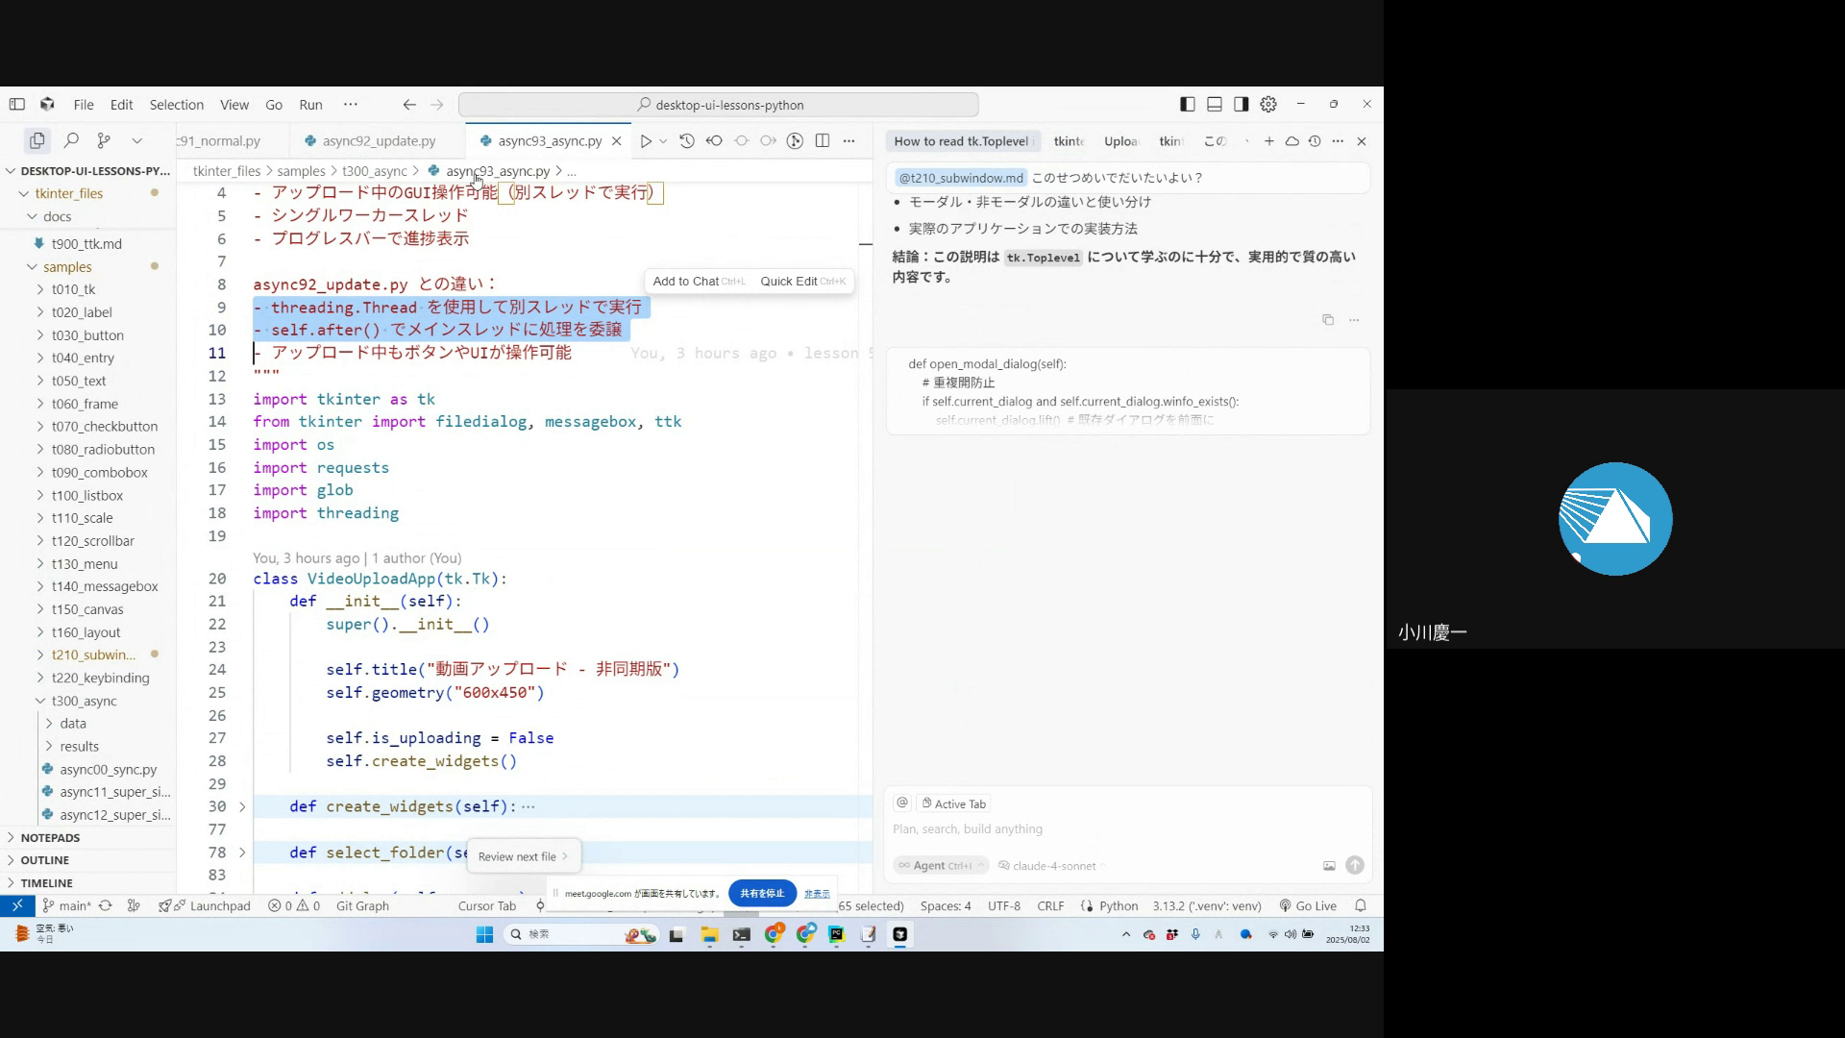Image resolution: width=1845 pixels, height=1038 pixels.
Task: Expand the t220_keybinding folder
Action: (100, 678)
